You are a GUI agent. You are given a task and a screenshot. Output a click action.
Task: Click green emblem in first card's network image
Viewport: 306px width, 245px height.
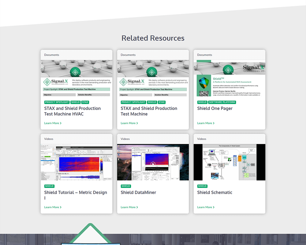pos(75,73)
